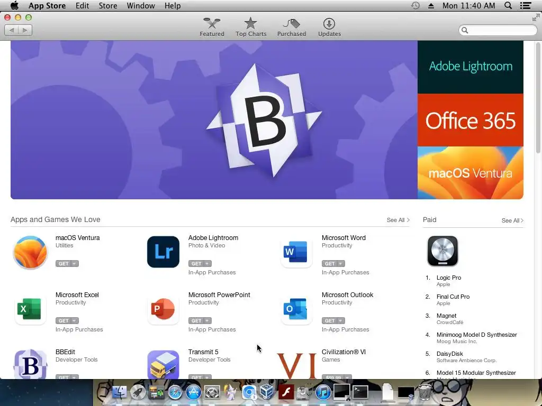Click the App Store search field
Viewport: 542px width, 406px height.
[498, 30]
